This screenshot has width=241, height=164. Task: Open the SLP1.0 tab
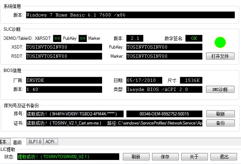(x=35, y=142)
